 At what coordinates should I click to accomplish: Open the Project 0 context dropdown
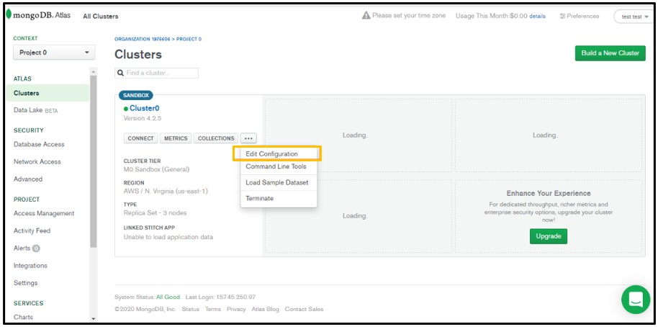54,53
